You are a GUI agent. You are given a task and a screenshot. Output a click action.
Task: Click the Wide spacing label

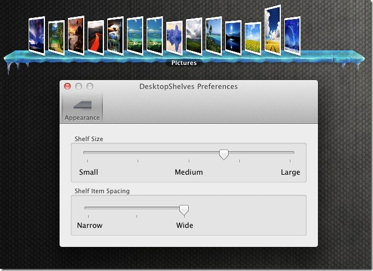point(185,225)
